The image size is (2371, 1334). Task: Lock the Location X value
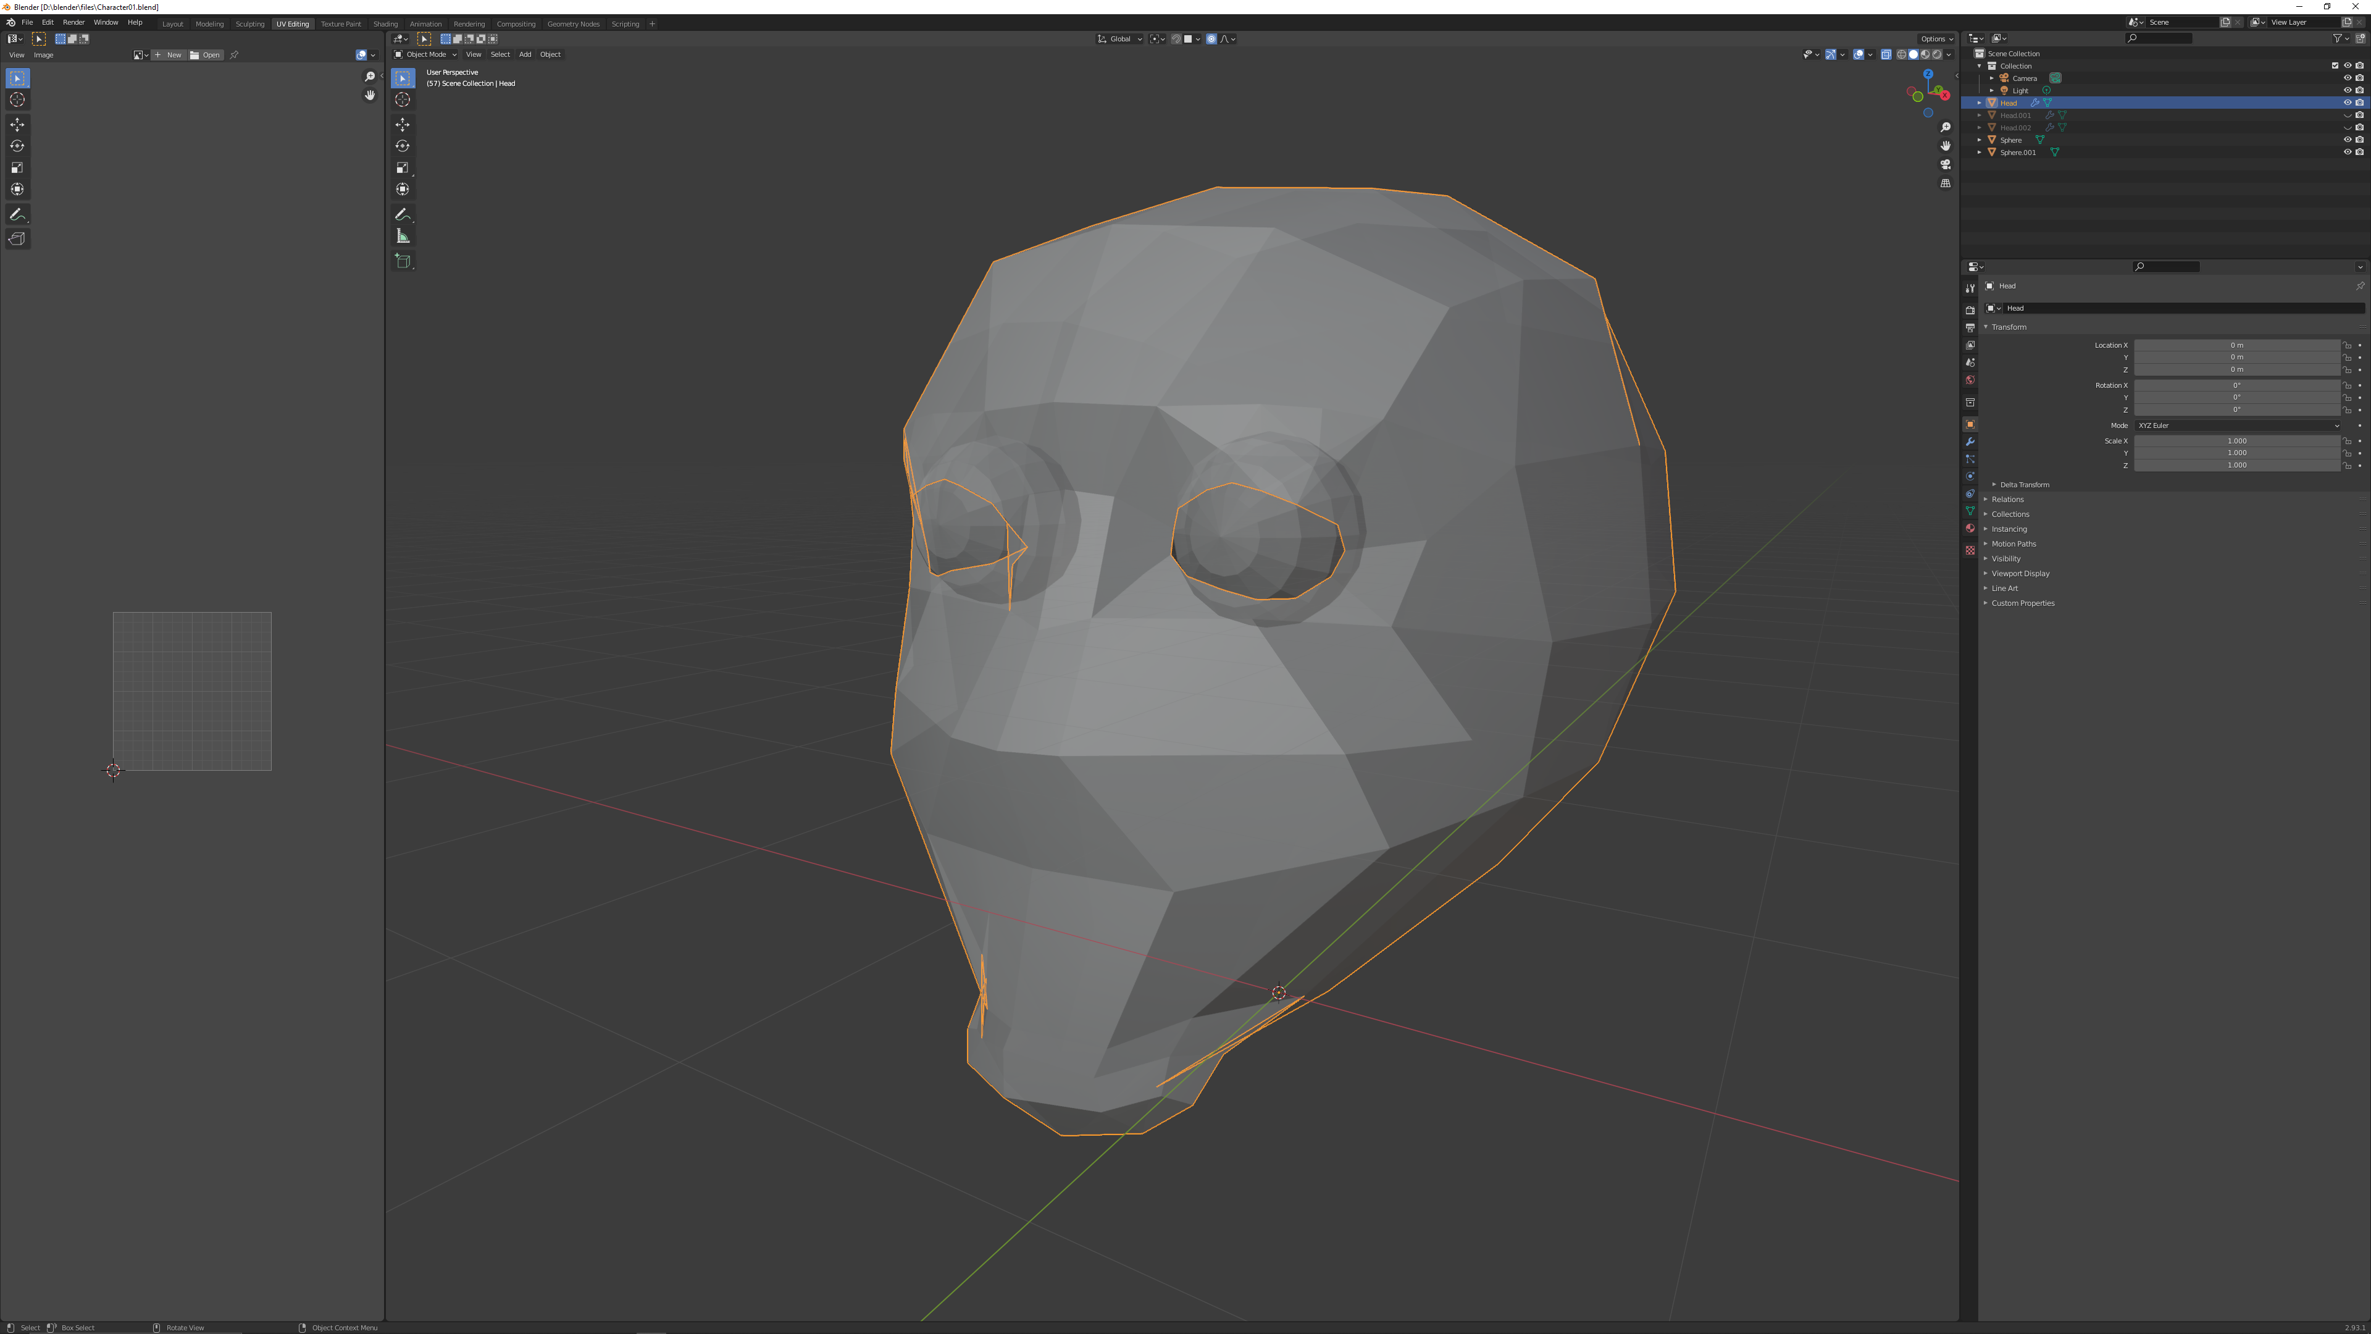pyautogui.click(x=2347, y=345)
